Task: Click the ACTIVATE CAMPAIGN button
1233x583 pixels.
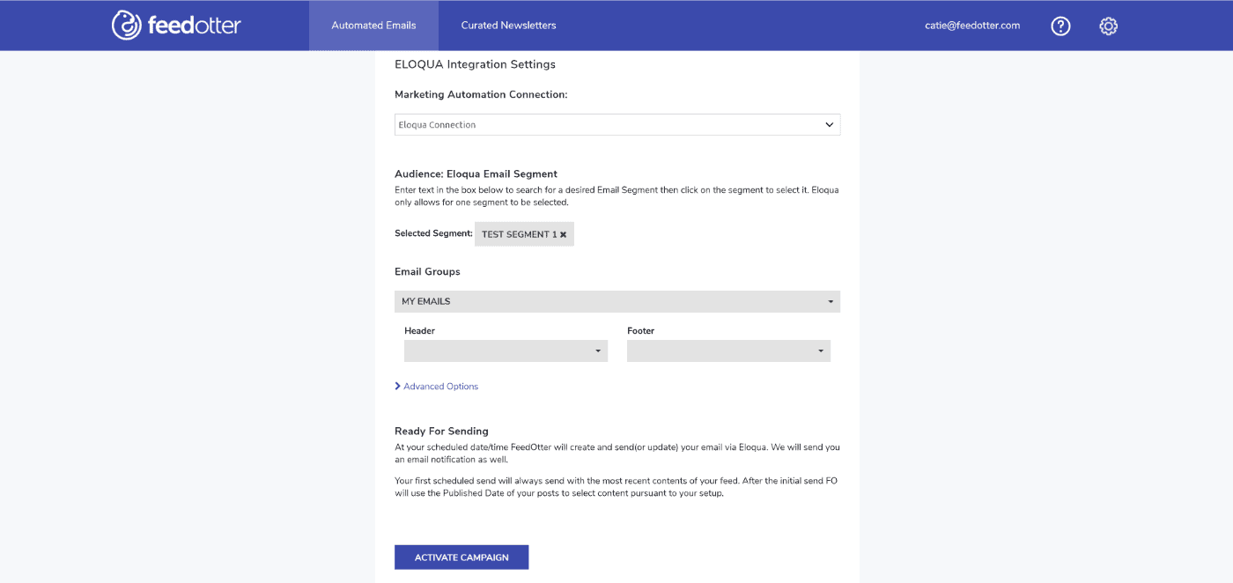Action: pyautogui.click(x=461, y=557)
